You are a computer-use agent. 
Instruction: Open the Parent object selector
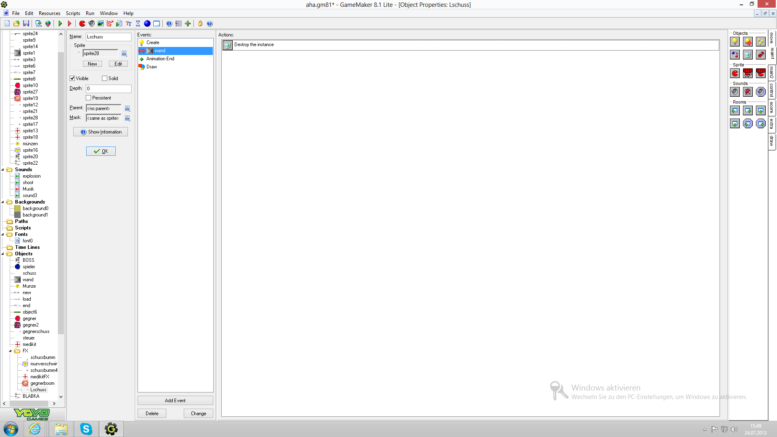click(127, 108)
